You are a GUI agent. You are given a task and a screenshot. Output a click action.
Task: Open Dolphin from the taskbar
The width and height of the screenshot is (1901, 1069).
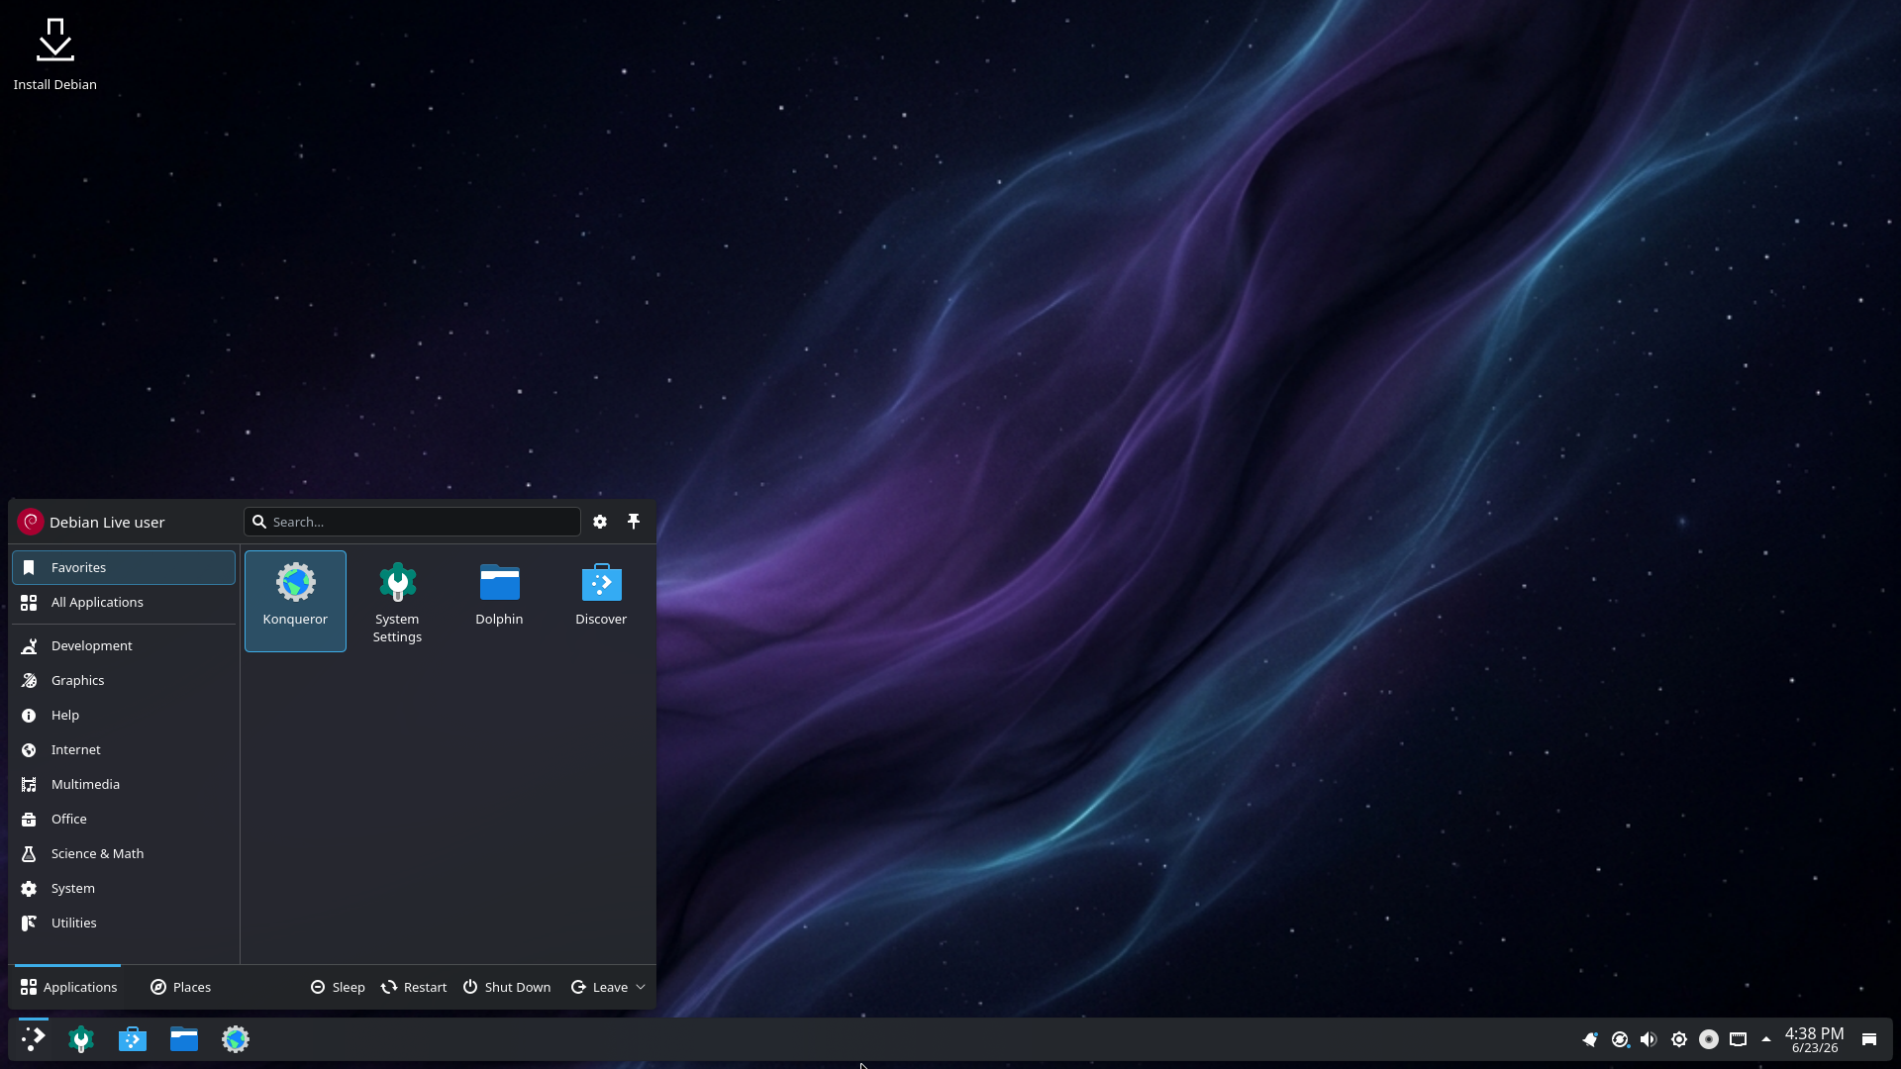(184, 1038)
